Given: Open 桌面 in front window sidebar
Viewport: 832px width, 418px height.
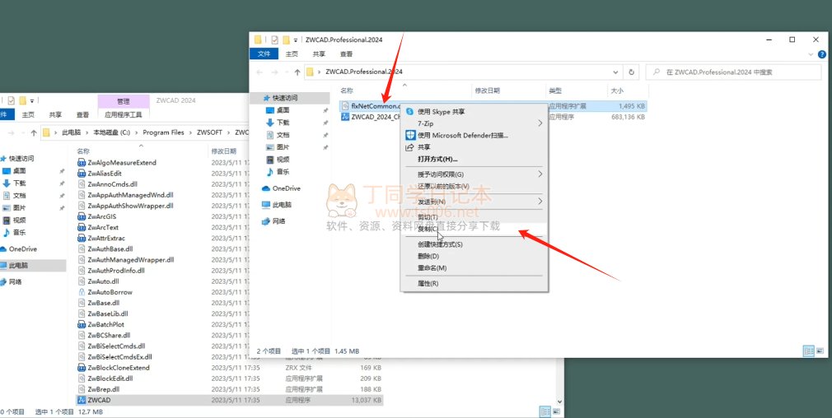Looking at the screenshot, I should point(283,110).
